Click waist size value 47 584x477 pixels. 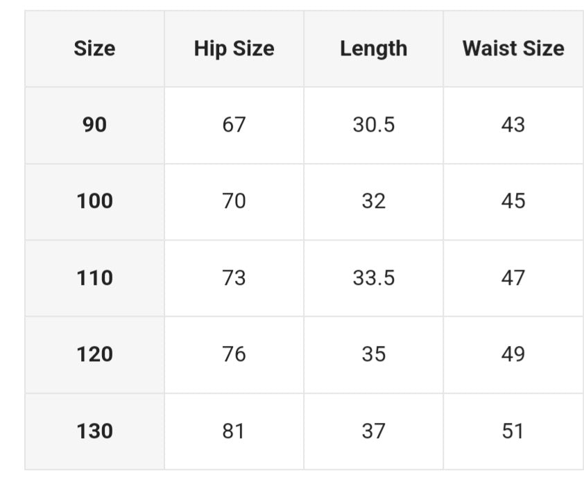click(x=513, y=278)
